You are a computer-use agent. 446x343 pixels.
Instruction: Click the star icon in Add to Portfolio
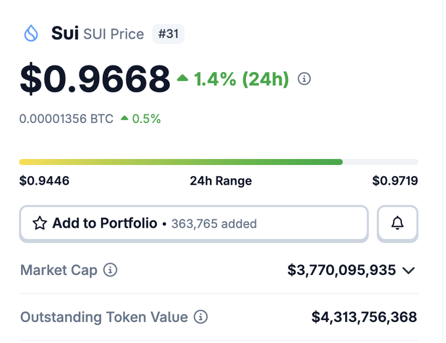pos(40,224)
